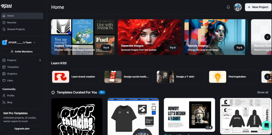The image size is (272, 135).
Task: Click Upgrade plan button
Action: [22, 129]
